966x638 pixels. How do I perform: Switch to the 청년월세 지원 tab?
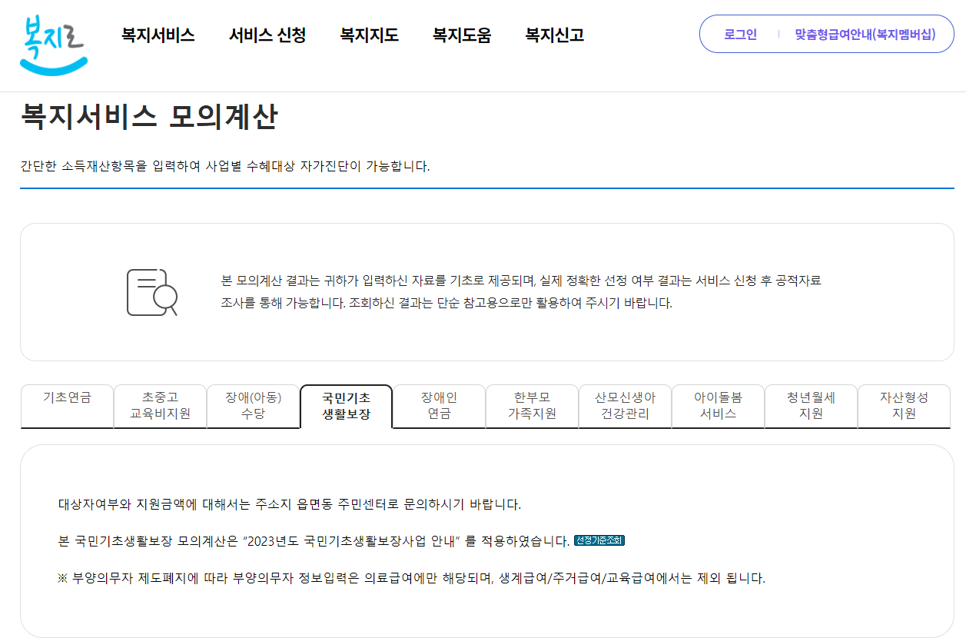(x=811, y=406)
